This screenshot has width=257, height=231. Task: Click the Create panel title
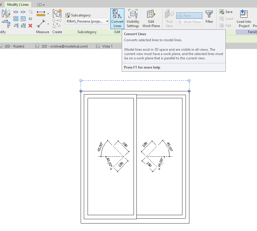coord(57,32)
